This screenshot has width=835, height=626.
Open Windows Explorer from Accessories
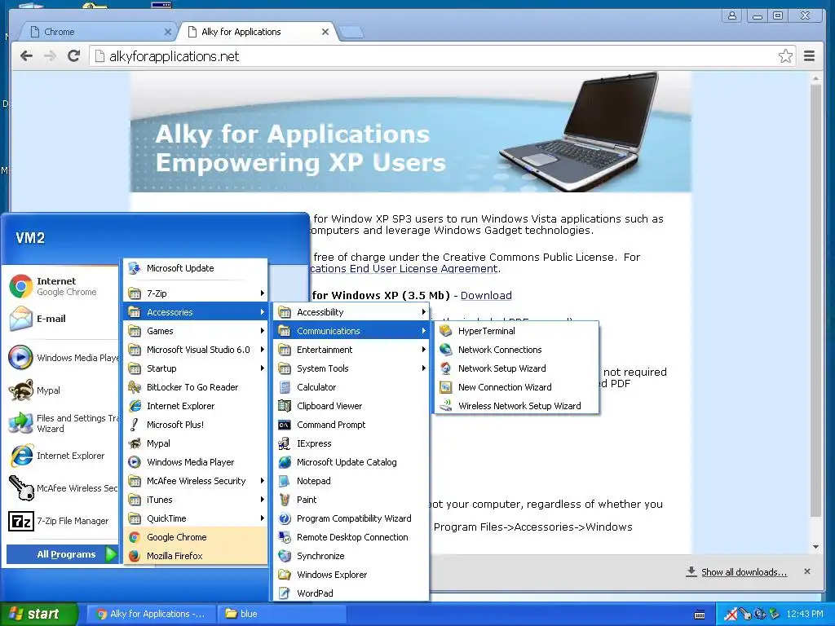pos(351,575)
